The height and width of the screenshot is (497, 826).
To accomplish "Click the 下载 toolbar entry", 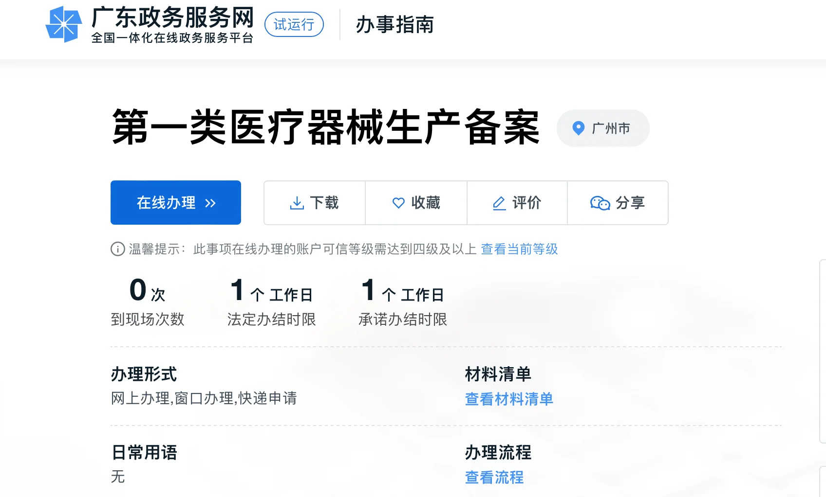I will click(314, 203).
